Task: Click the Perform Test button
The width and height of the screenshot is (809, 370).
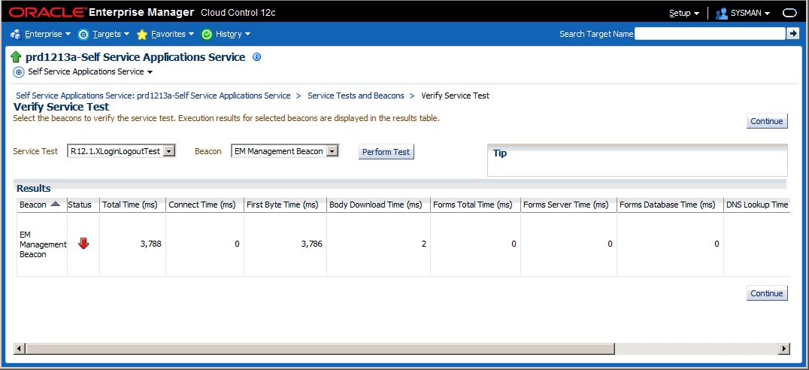Action: tap(386, 152)
